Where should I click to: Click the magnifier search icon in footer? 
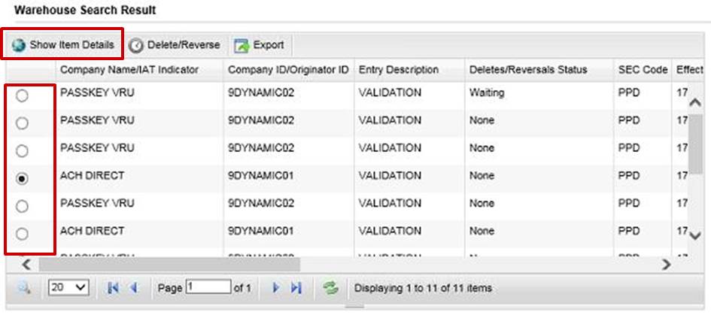(x=23, y=288)
